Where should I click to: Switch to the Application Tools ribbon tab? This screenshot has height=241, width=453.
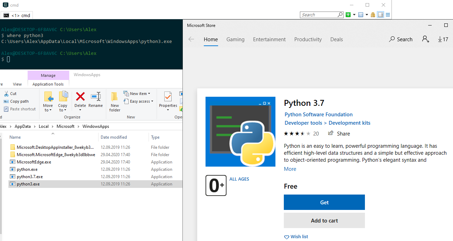coord(48,84)
